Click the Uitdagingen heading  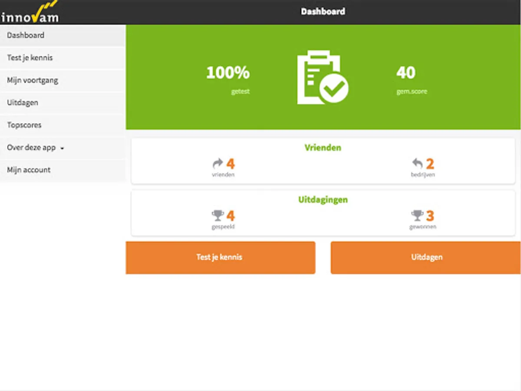pyautogui.click(x=323, y=200)
